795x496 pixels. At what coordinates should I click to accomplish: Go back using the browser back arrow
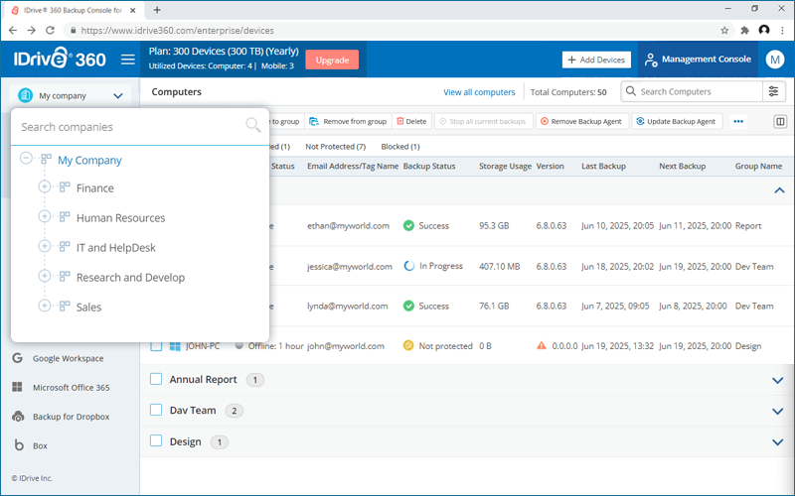pyautogui.click(x=13, y=31)
